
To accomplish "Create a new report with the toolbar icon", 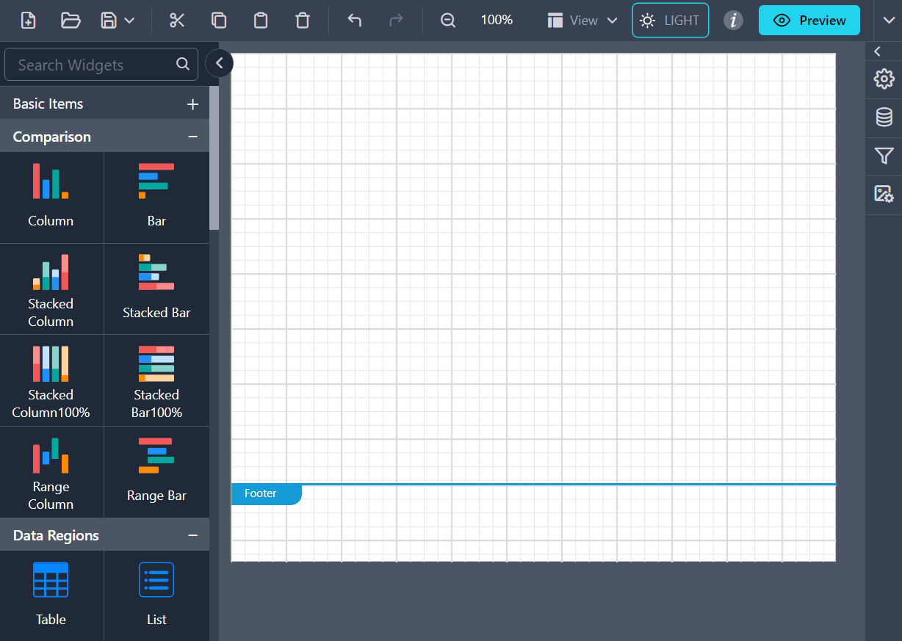I will [29, 21].
